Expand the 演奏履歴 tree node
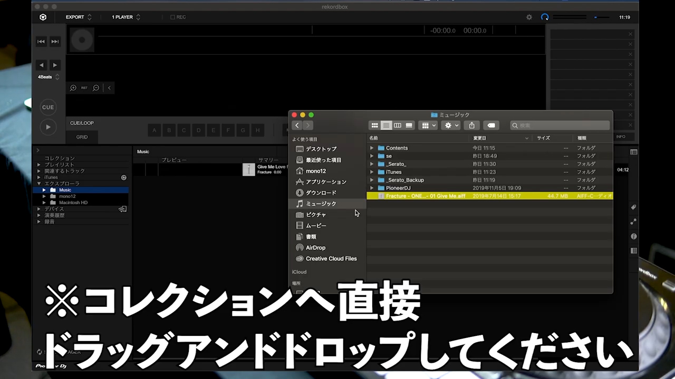675x379 pixels. click(38, 215)
